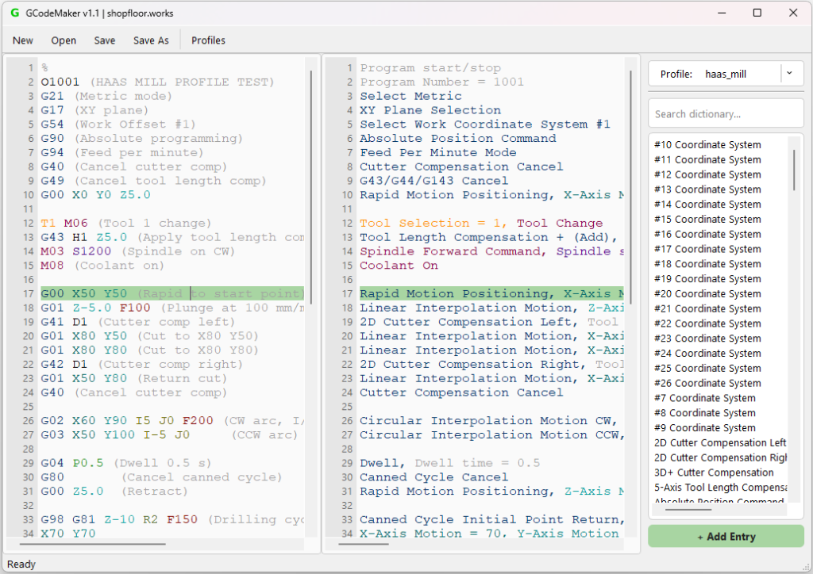The width and height of the screenshot is (813, 574).
Task: Click the M03 S1200 spindle line
Action: (138, 251)
